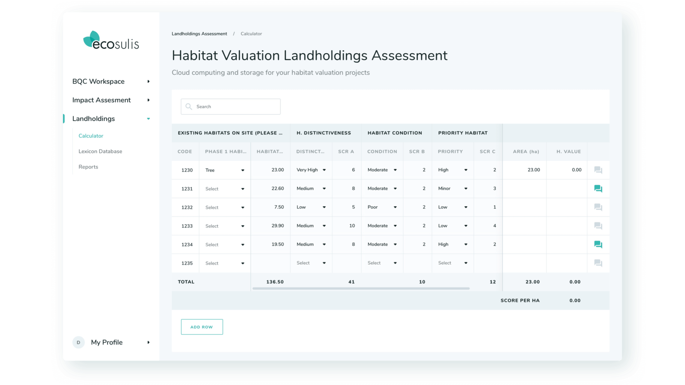
Task: Expand My Profile menu
Action: coord(149,342)
